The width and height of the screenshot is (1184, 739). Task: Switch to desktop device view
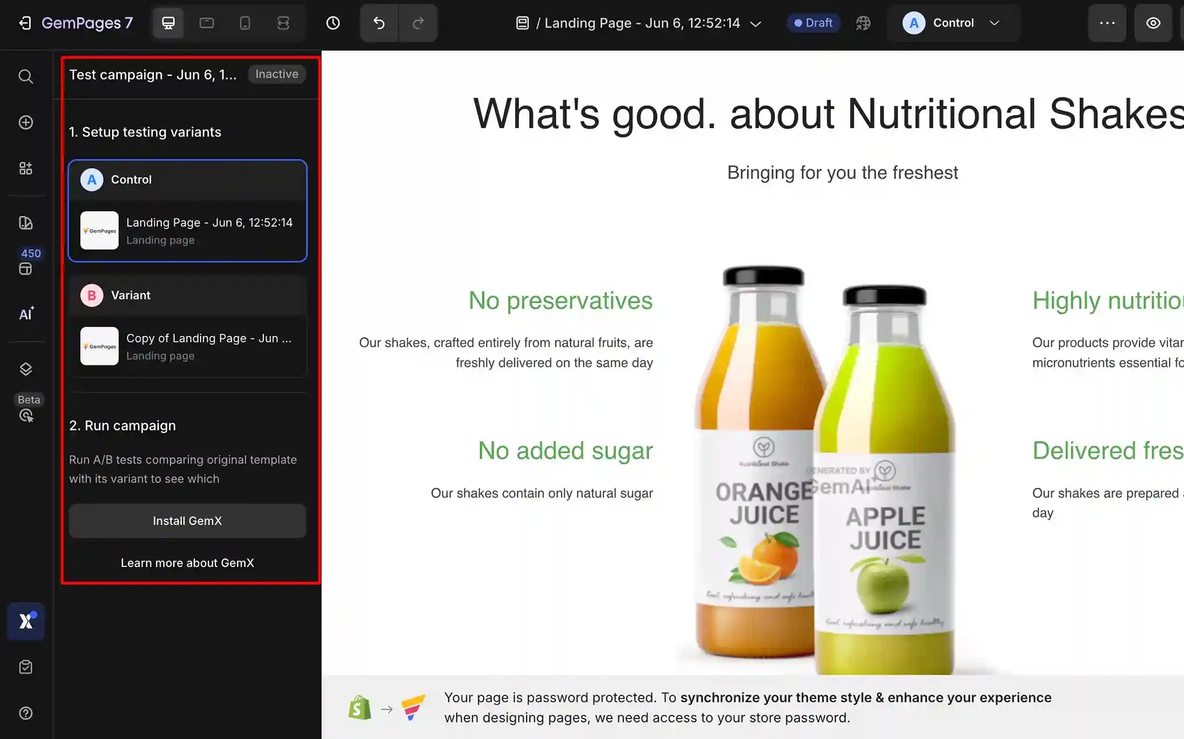[168, 23]
